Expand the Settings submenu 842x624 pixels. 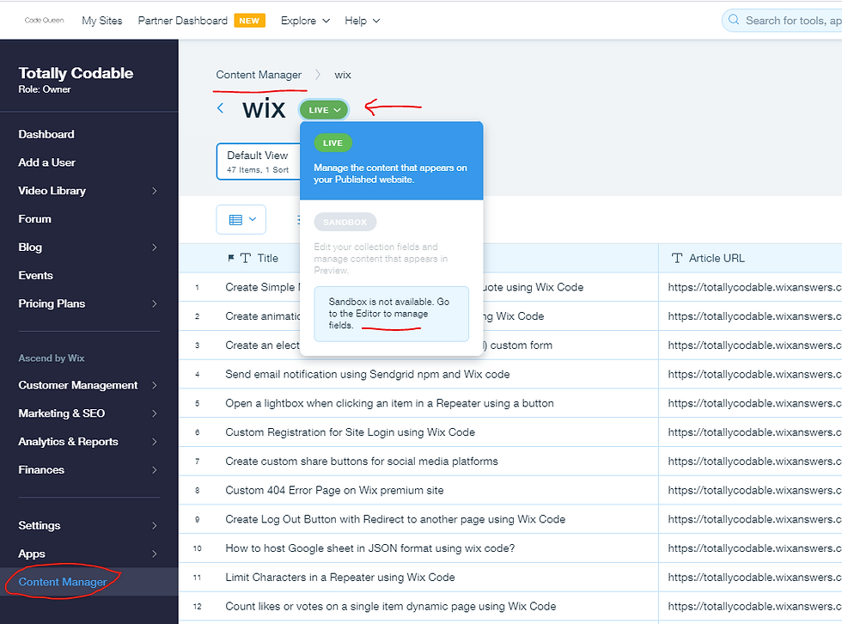[155, 525]
